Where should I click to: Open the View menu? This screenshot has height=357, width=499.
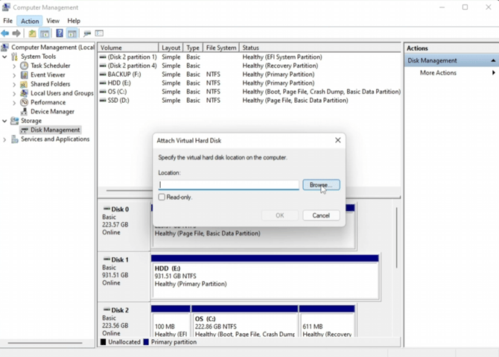tap(53, 21)
